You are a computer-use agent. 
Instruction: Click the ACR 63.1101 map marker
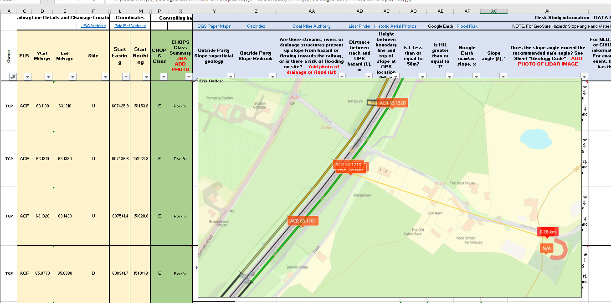tap(303, 221)
